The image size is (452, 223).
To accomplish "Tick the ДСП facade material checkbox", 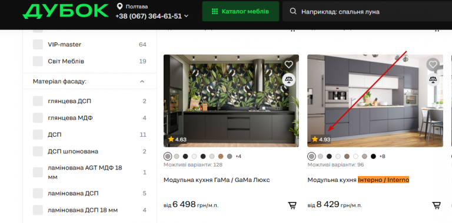I will click(x=38, y=134).
